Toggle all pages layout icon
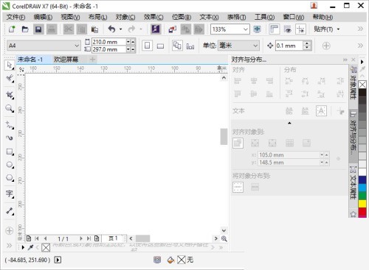The image size is (369, 270). 177,46
